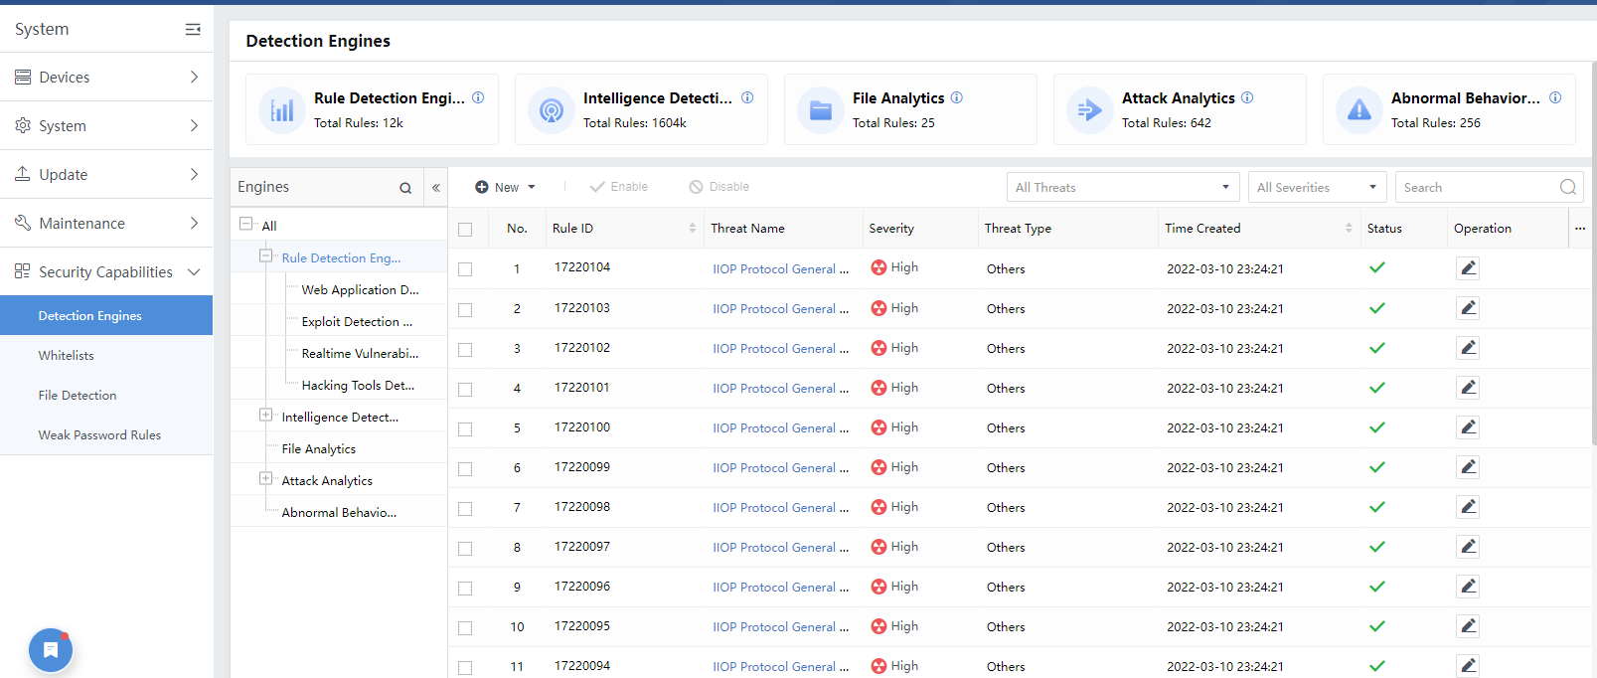Click search icon in Engines panel
The image size is (1597, 678).
click(405, 188)
